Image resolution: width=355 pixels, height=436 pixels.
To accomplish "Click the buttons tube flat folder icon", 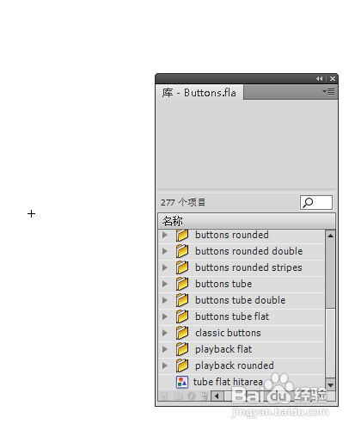I will tap(182, 316).
